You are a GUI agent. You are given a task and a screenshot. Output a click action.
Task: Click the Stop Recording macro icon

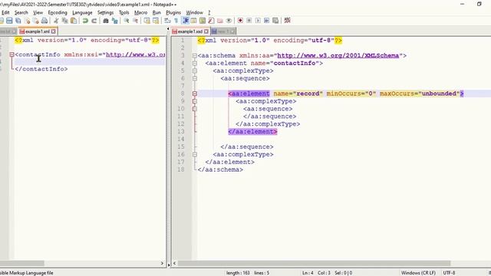249,21
